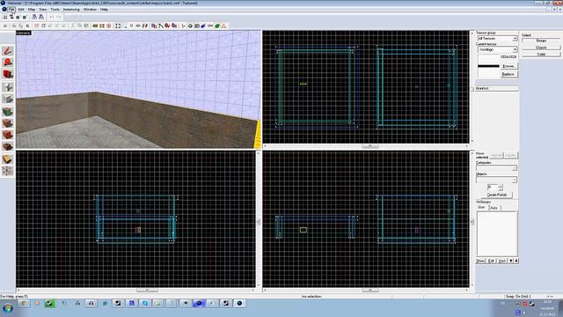Open the Edit menu
The width and height of the screenshot is (563, 317).
[21, 10]
